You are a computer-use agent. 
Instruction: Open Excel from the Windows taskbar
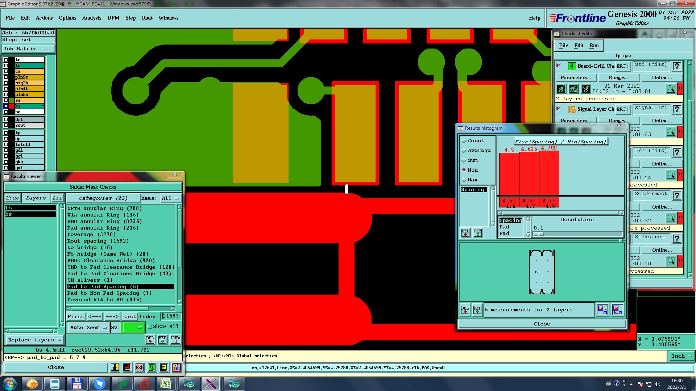point(166,384)
